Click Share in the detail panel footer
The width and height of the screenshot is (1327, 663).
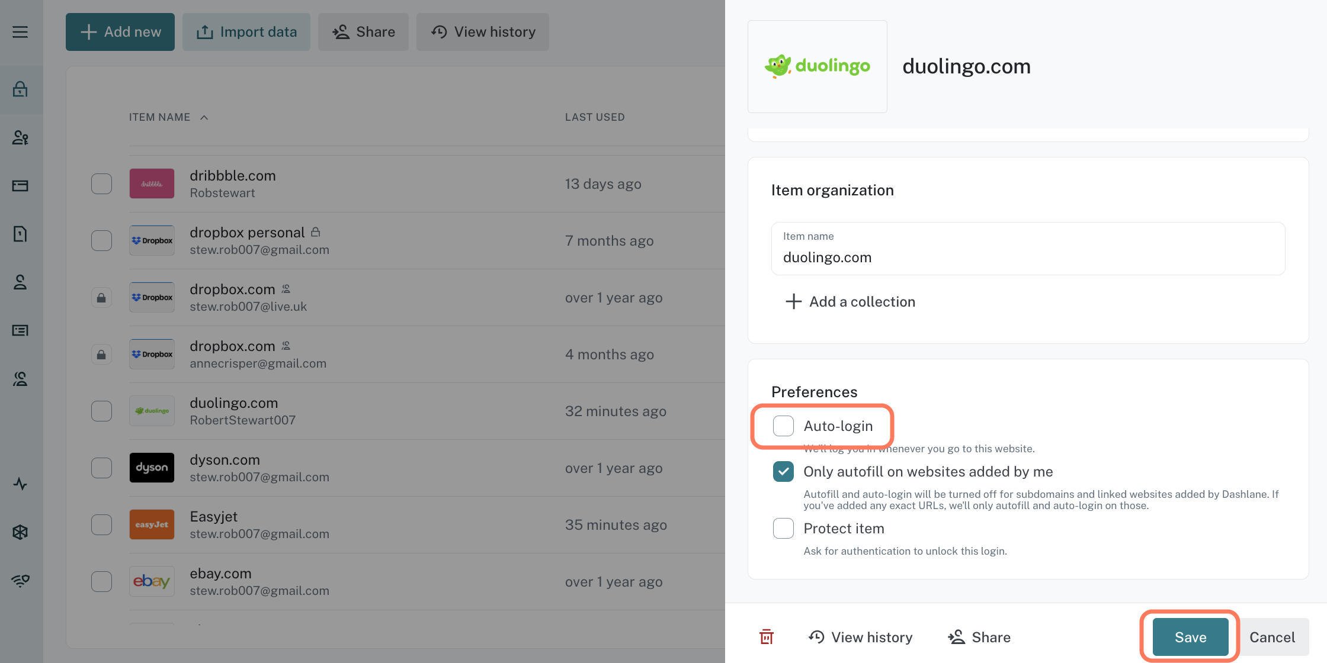979,637
